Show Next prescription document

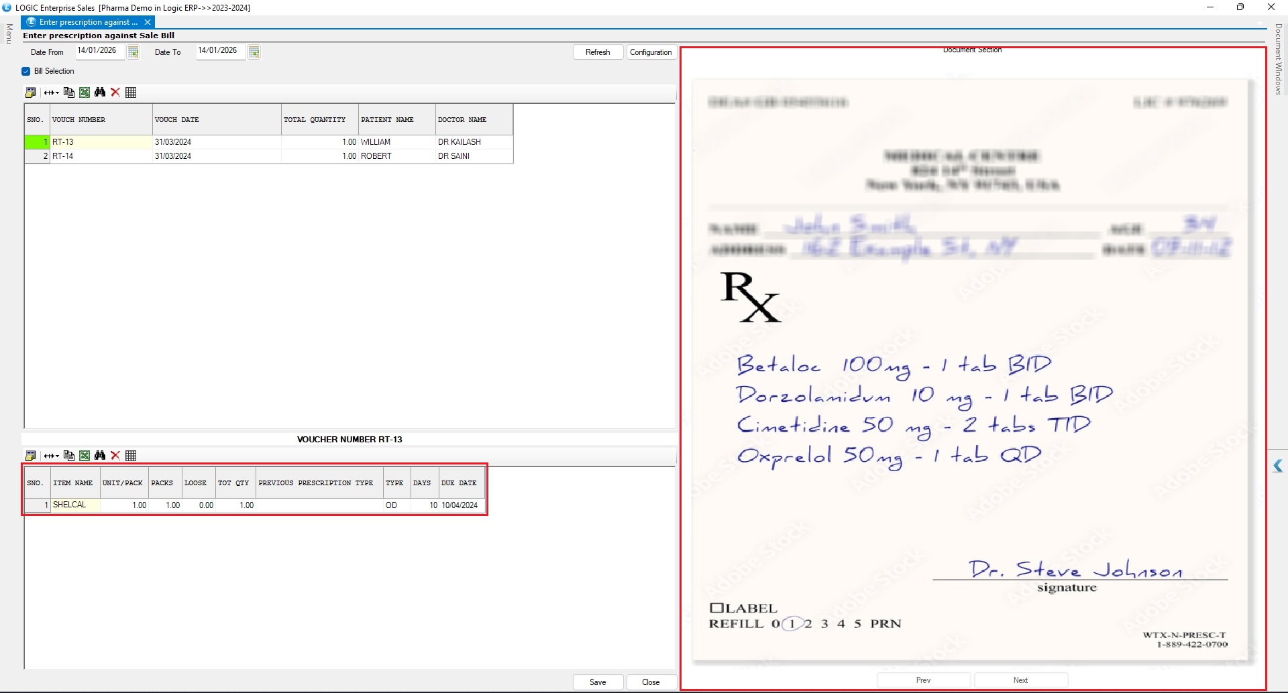[1020, 680]
